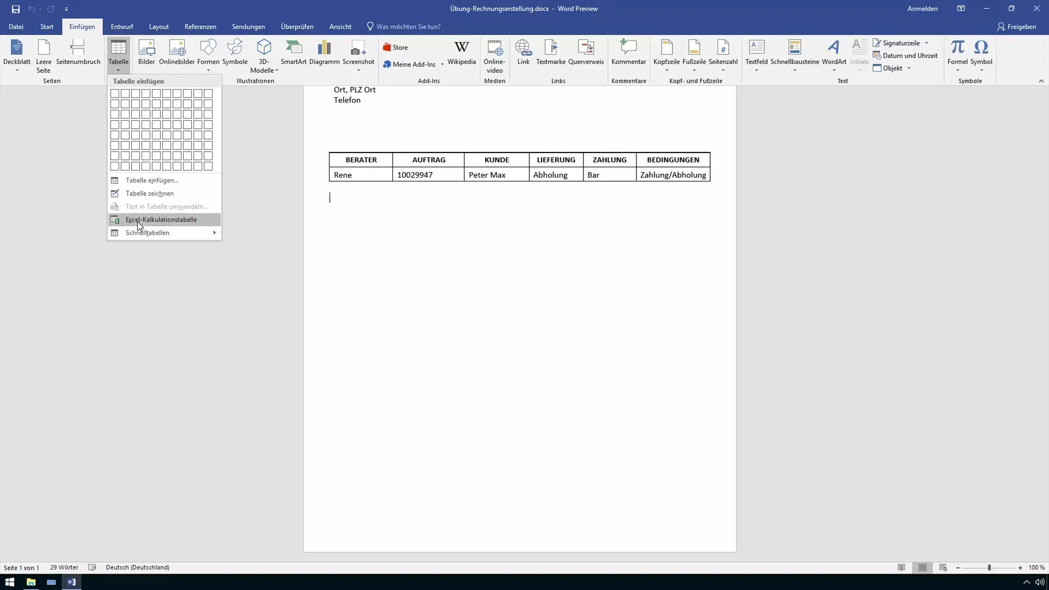Open the Objekt dropdown arrow
Screen dimensions: 1049x590
(x=909, y=68)
